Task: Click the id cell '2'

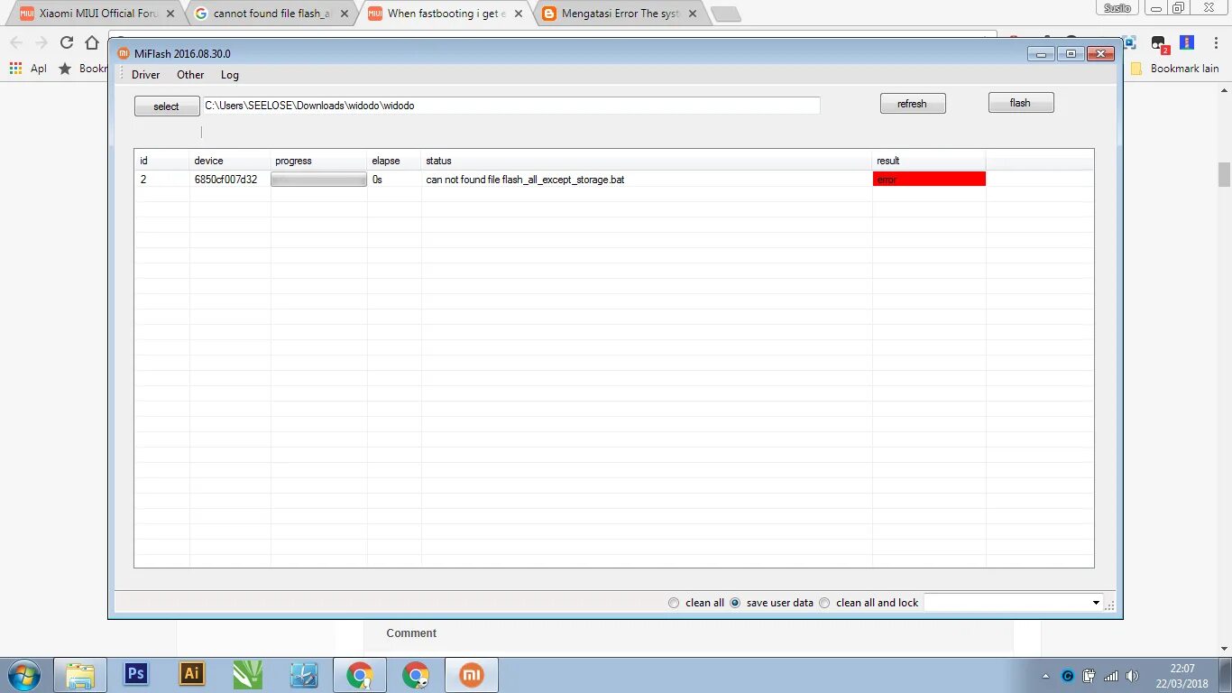Action: pyautogui.click(x=143, y=180)
